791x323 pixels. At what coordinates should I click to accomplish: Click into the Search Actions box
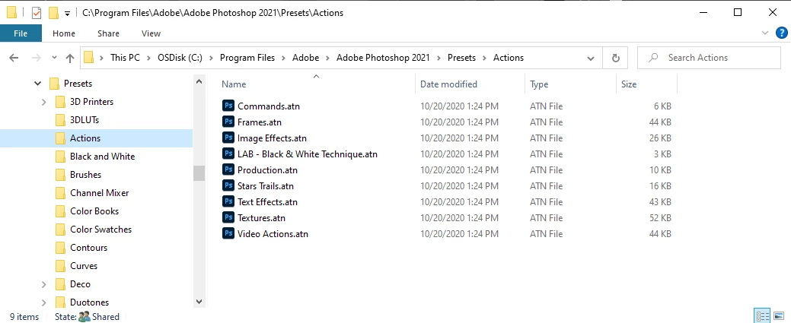click(x=709, y=58)
